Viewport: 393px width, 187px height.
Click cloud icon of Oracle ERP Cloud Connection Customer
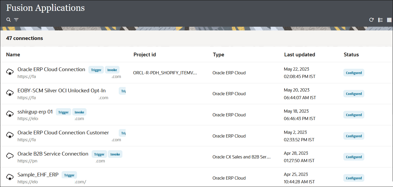[10, 135]
